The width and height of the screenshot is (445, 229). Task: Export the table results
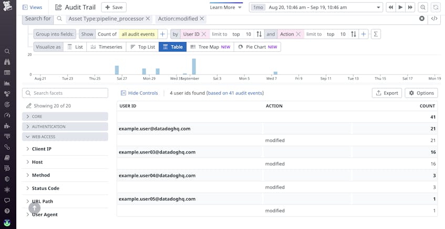point(387,93)
